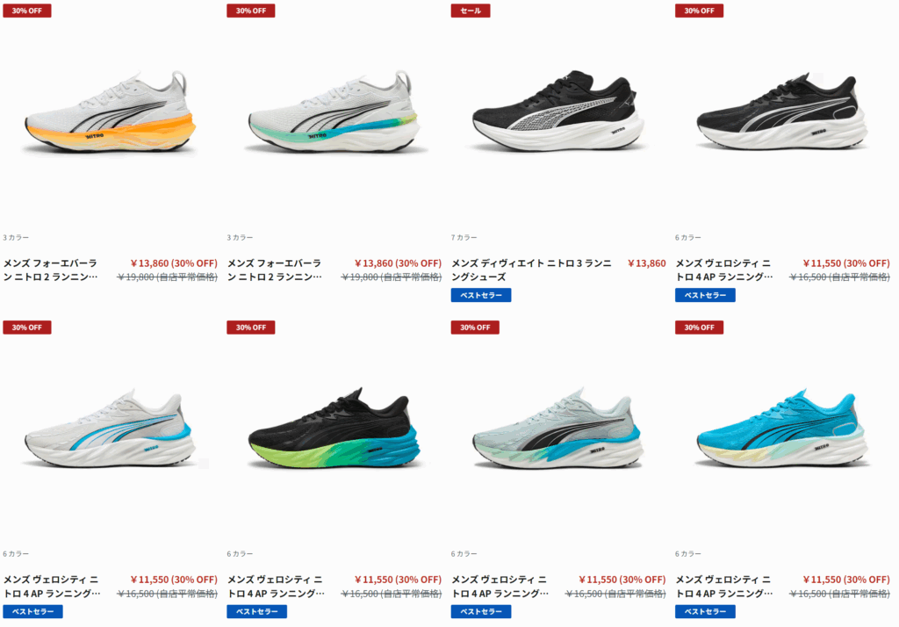899x627 pixels.
Task: Open the black shoe with green gradient sole
Action: pos(334,428)
